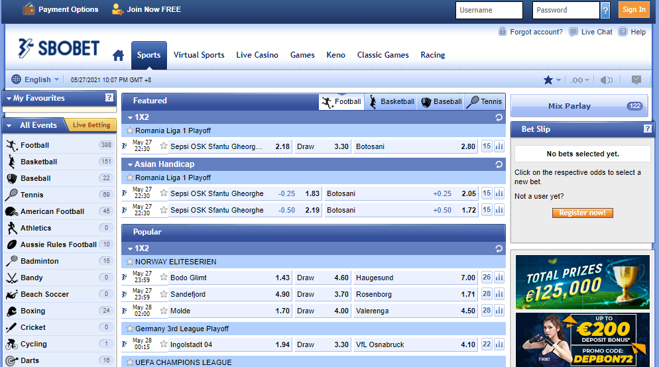Open Payment Options wallet icon
The height and width of the screenshot is (367, 659).
29,9
